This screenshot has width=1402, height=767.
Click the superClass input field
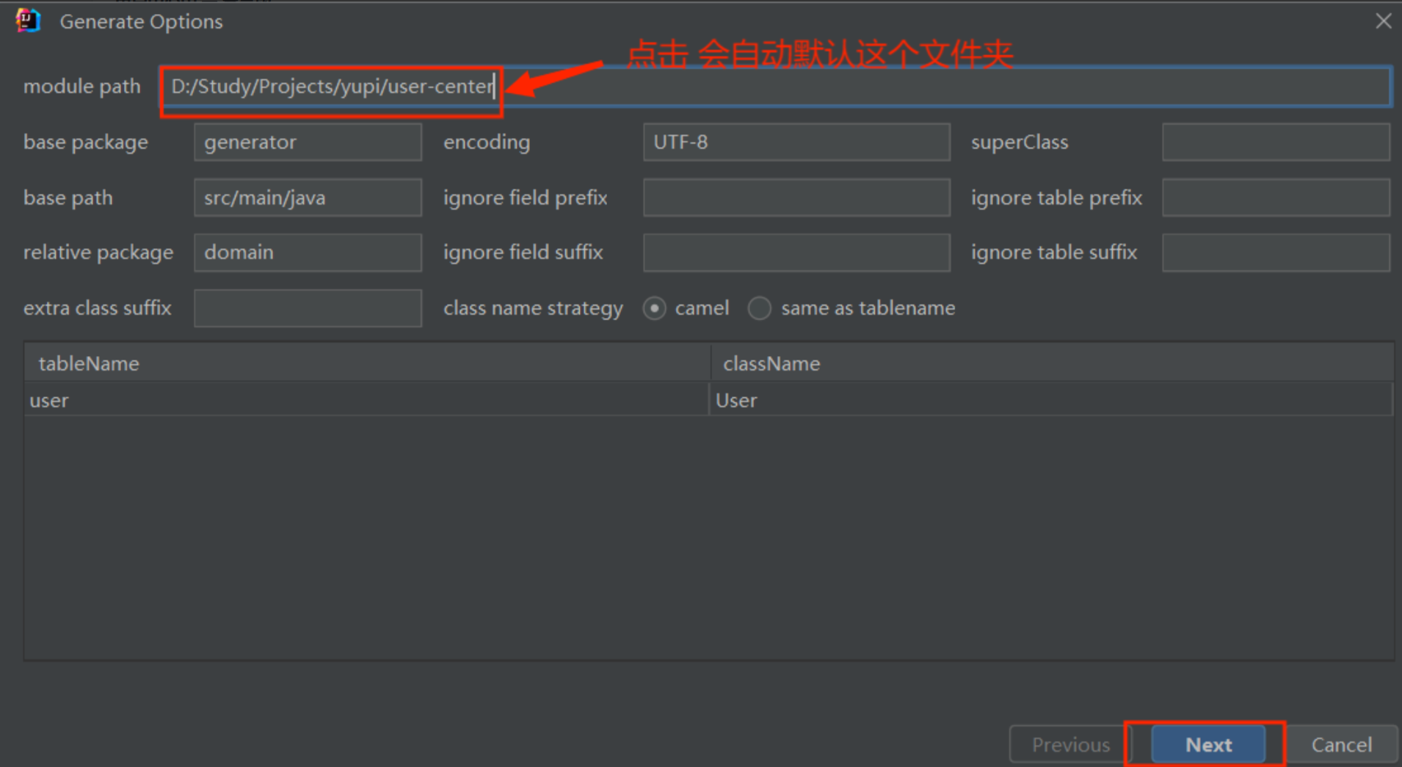tap(1275, 142)
